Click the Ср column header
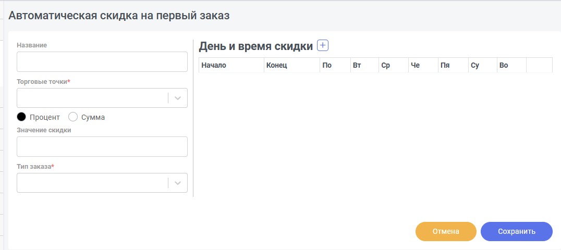561x250 pixels. point(394,66)
